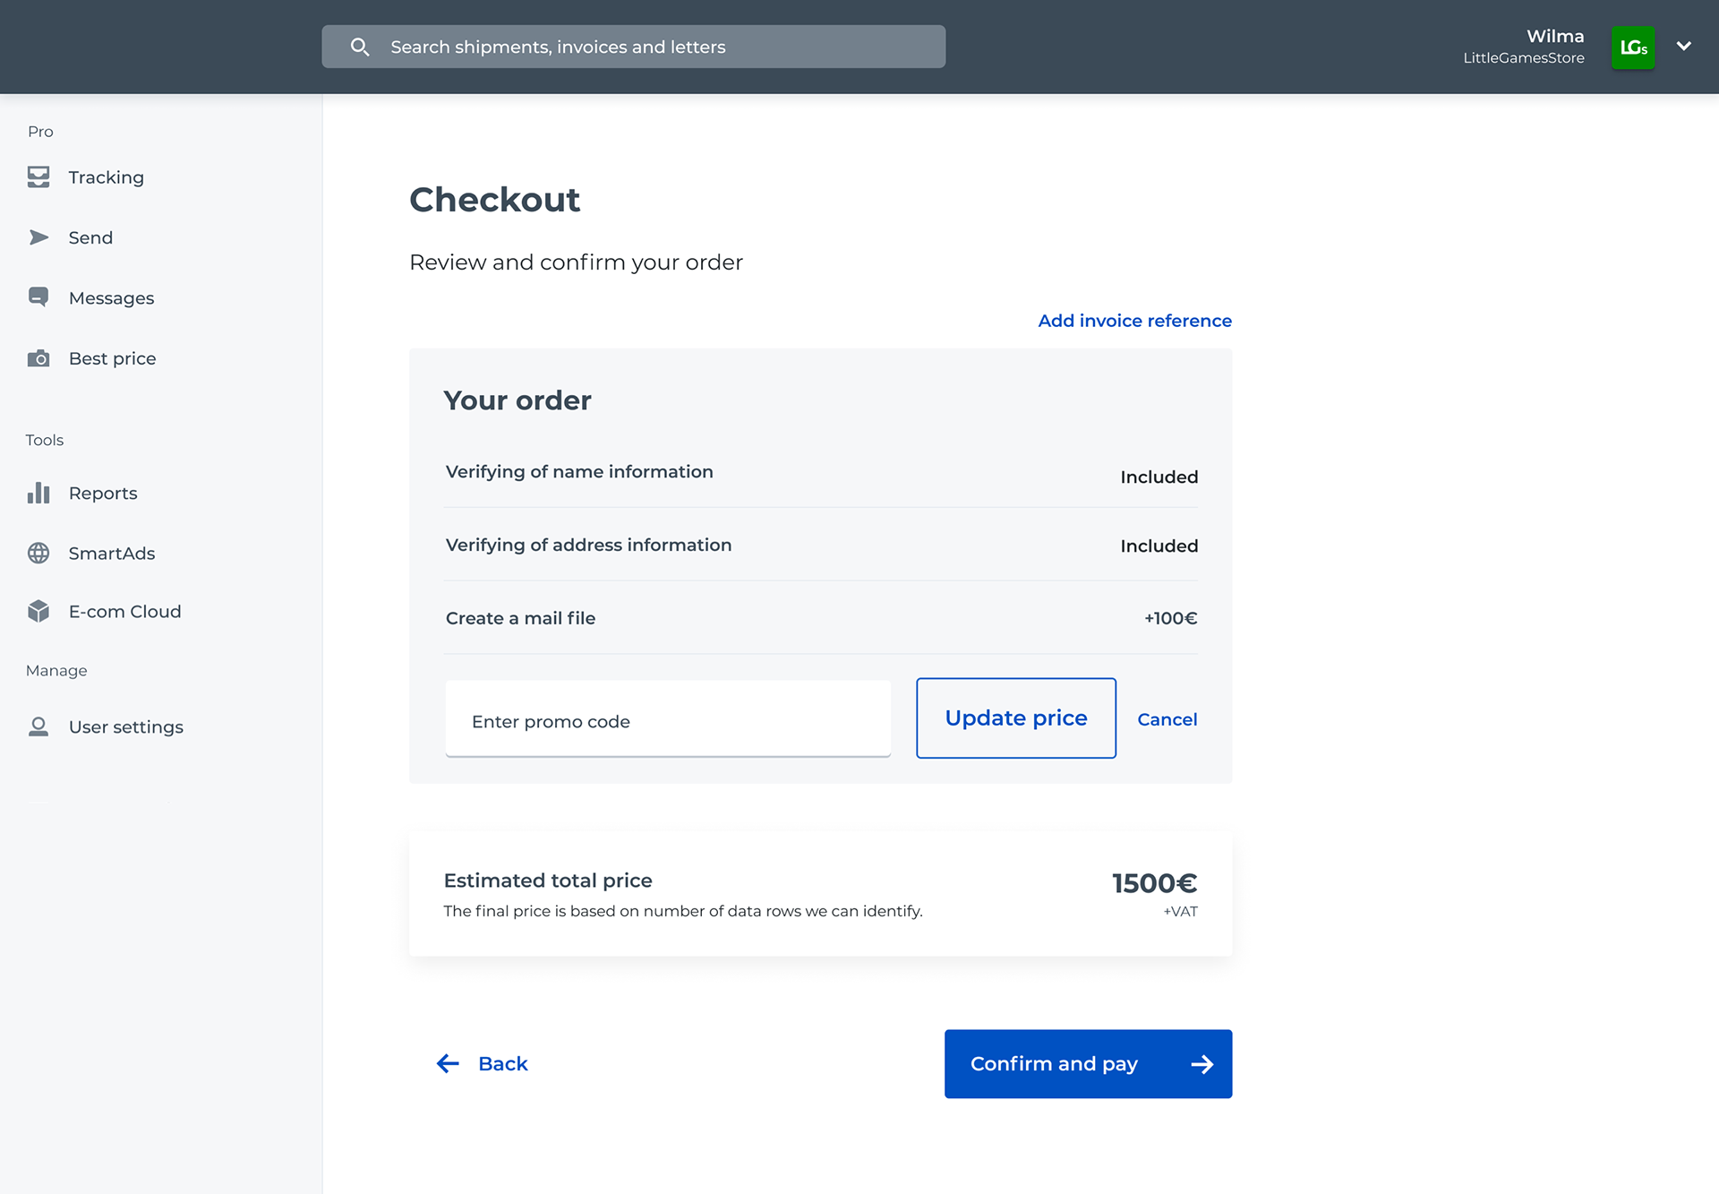This screenshot has width=1719, height=1194.
Task: Open E-com Cloud in sidebar
Action: tap(124, 612)
